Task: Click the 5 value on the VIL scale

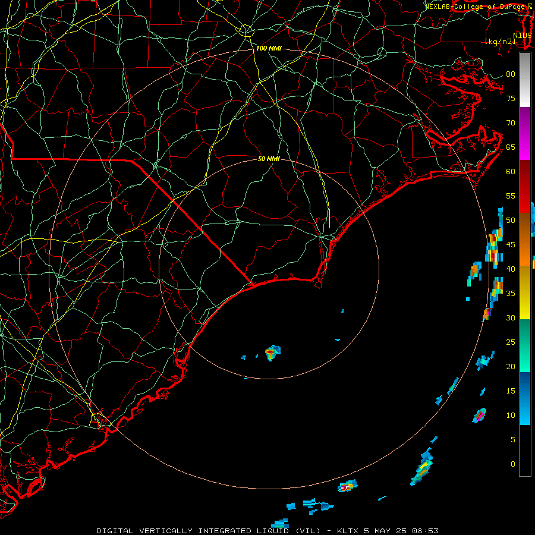Action: (513, 440)
